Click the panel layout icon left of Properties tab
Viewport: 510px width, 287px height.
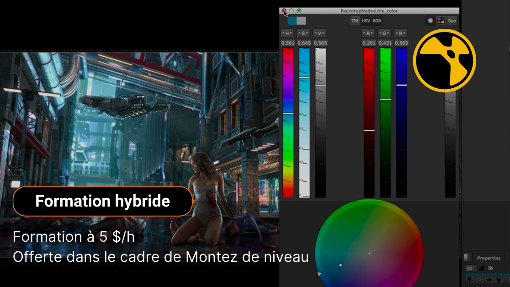[467, 257]
